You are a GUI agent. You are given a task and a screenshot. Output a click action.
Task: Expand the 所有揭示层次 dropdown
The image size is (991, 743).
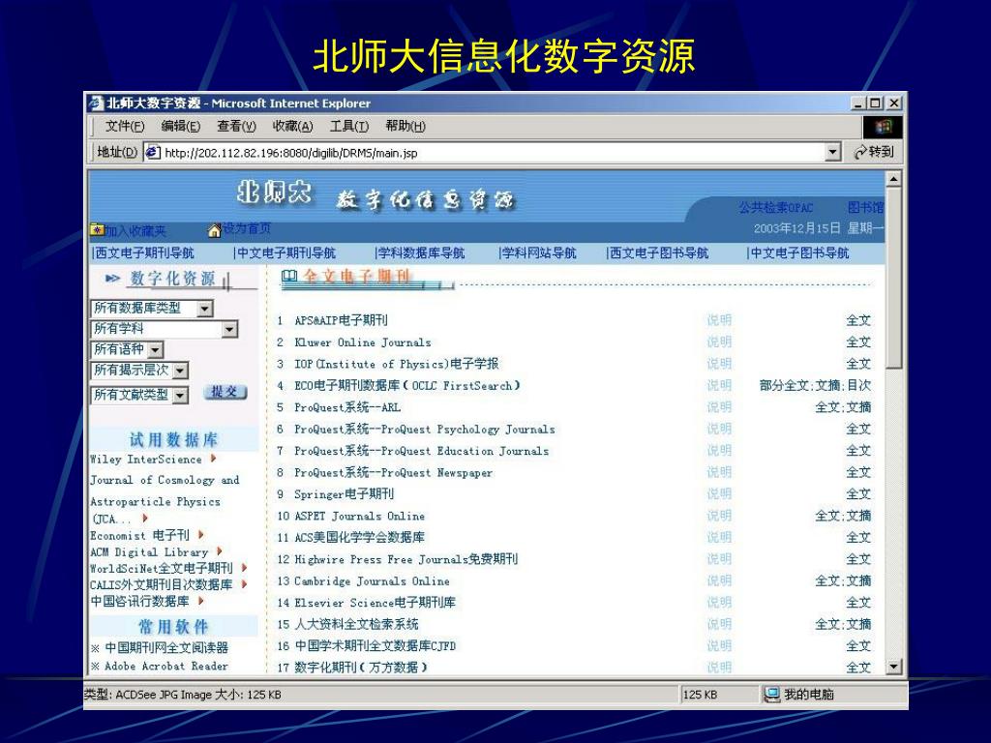click(180, 371)
